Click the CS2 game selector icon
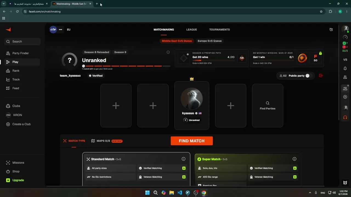 pyautogui.click(x=53, y=30)
